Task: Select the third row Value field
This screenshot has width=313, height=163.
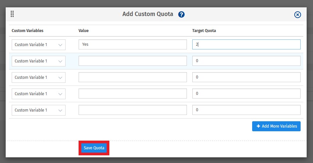Action: point(132,77)
